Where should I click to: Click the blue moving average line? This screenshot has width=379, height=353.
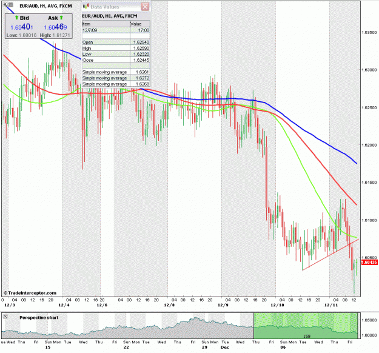[x=304, y=130]
